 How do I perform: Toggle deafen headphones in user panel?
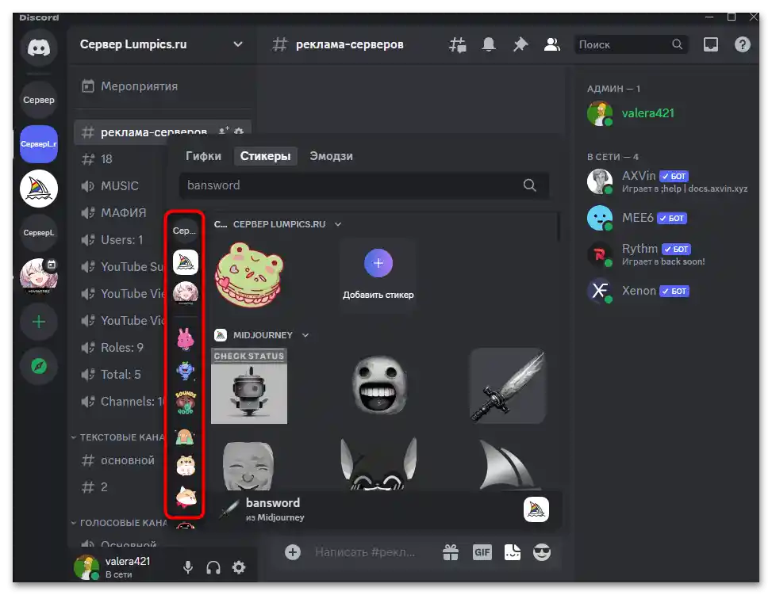[213, 567]
